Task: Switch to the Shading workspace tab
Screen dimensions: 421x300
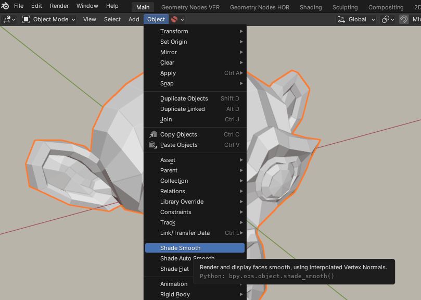Action: point(311,7)
